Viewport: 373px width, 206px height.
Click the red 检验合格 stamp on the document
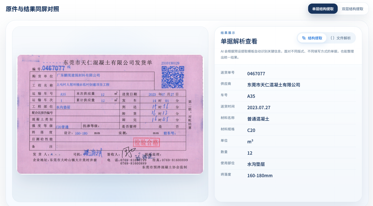pos(147,143)
